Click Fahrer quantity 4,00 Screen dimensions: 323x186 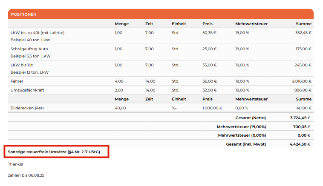(119, 81)
